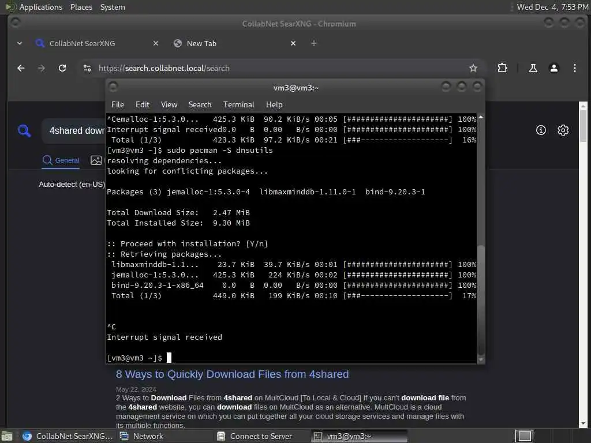Open '8 Ways to Quickly Download Files from 4shared'
The height and width of the screenshot is (443, 591).
click(232, 374)
